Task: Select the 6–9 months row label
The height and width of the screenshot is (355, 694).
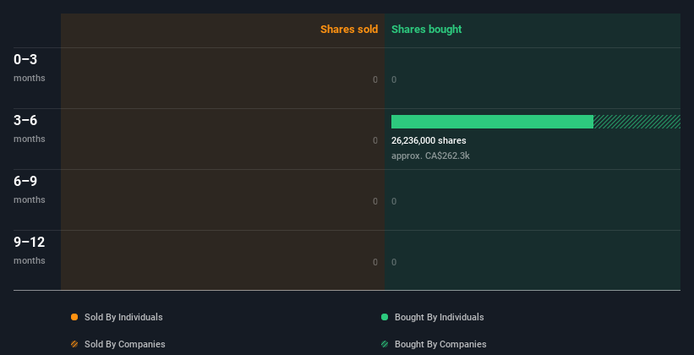Action: coord(30,189)
